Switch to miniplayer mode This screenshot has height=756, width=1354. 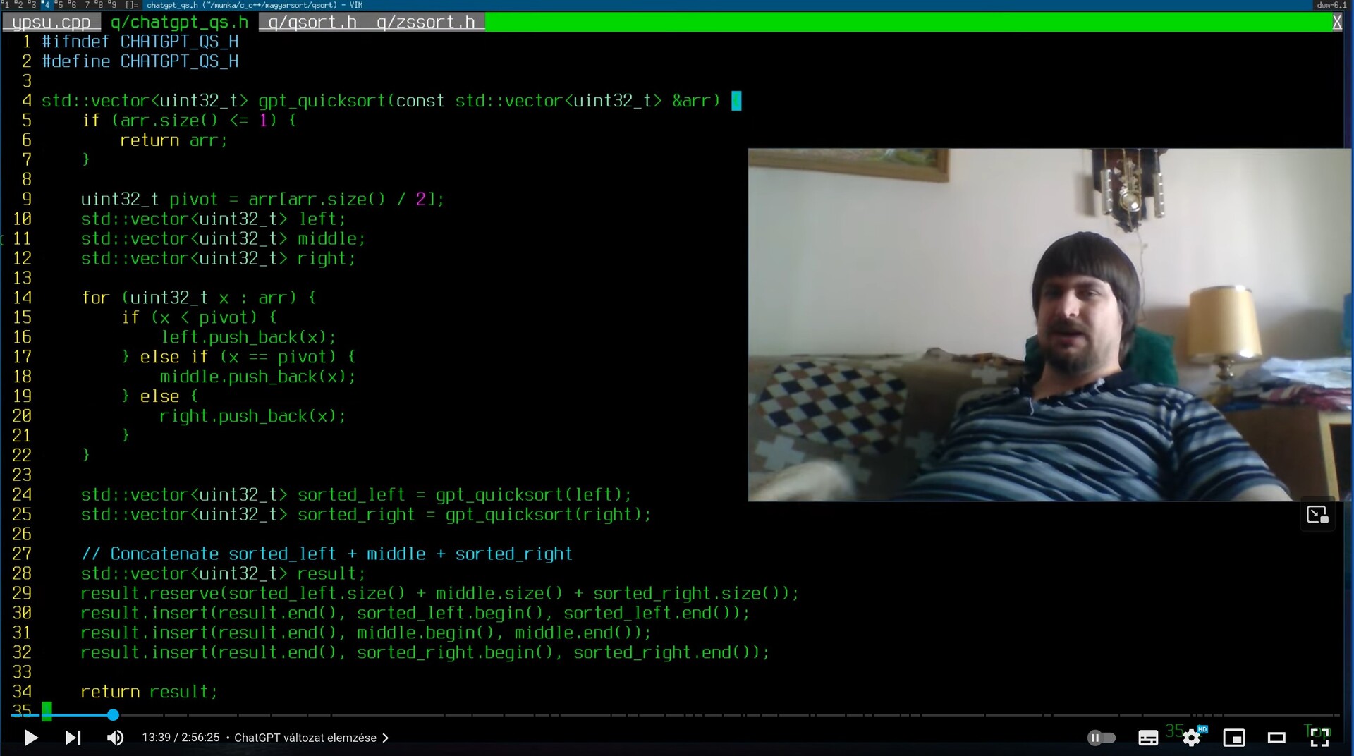tap(1234, 738)
